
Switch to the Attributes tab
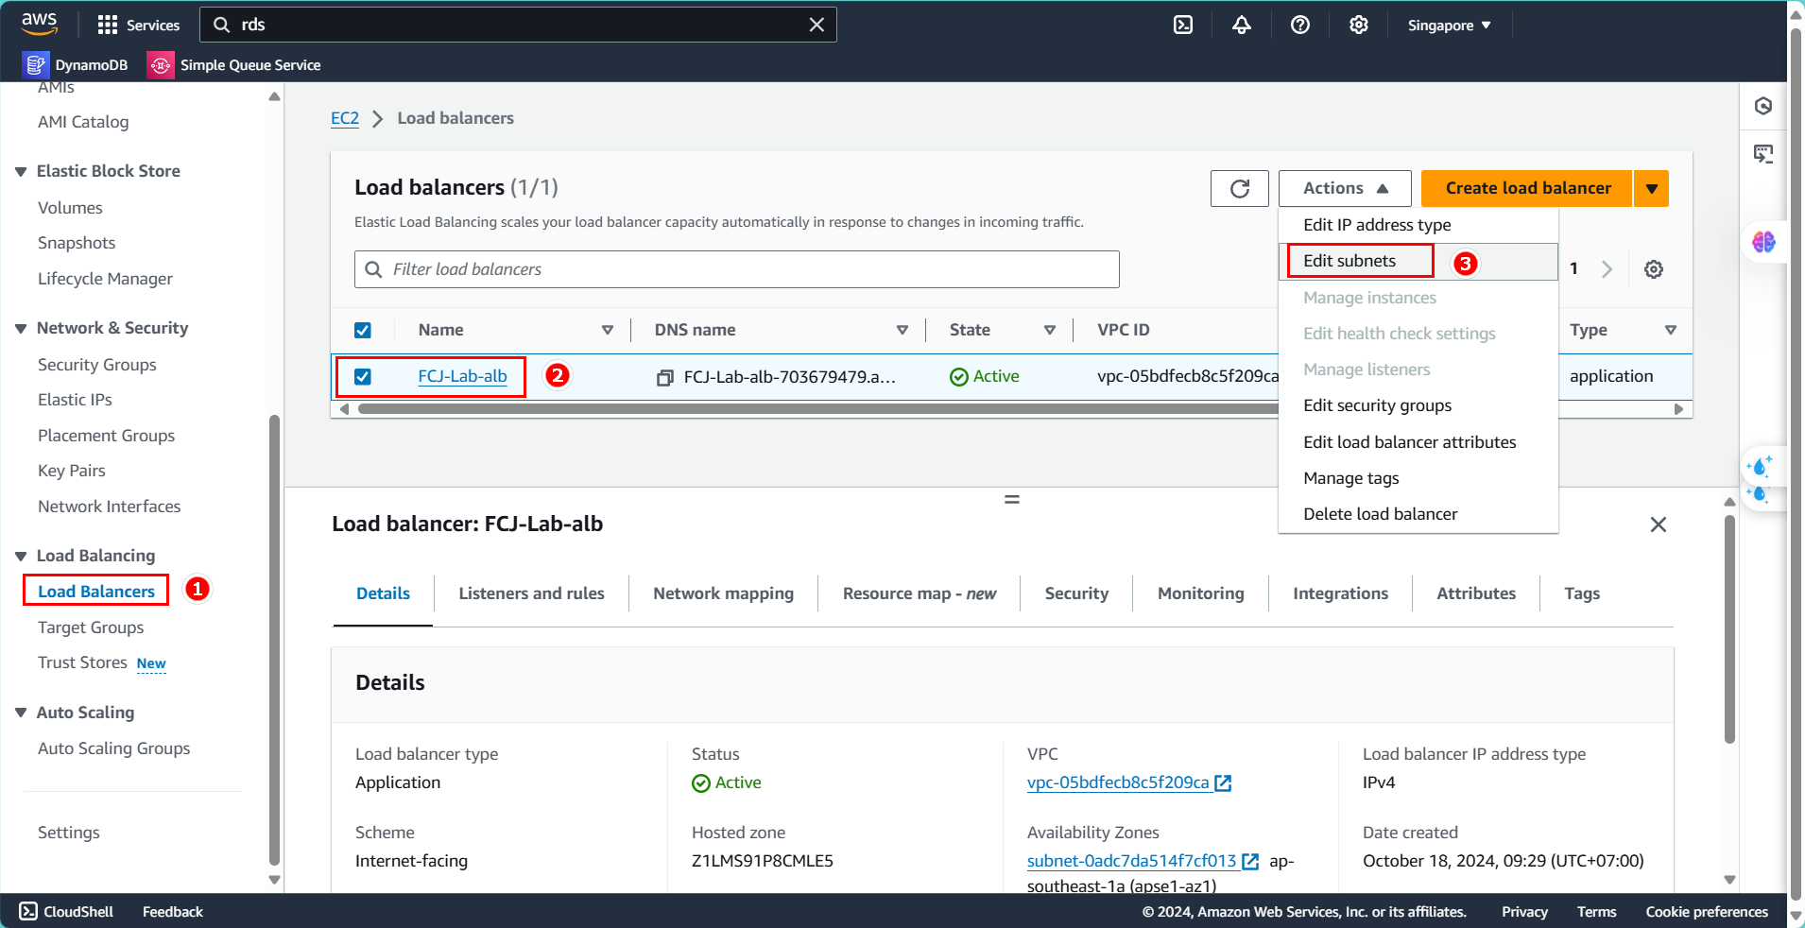[x=1476, y=593]
